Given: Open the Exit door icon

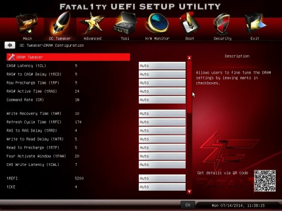Looking at the screenshot, I should click(x=255, y=24).
